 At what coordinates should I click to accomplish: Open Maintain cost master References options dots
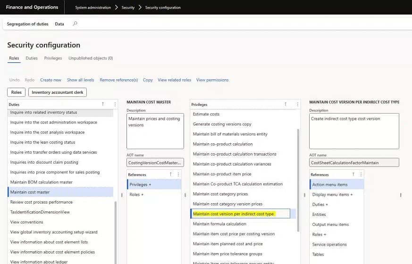(x=178, y=174)
